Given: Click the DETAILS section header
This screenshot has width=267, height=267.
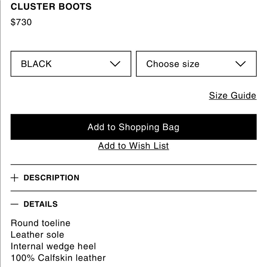Looking at the screenshot, I should [41, 204].
